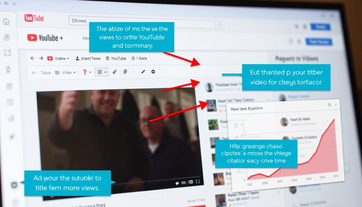Click the faded back arrow next to Talus
Image resolution: width=362 pixels, height=207 pixels.
click(34, 73)
